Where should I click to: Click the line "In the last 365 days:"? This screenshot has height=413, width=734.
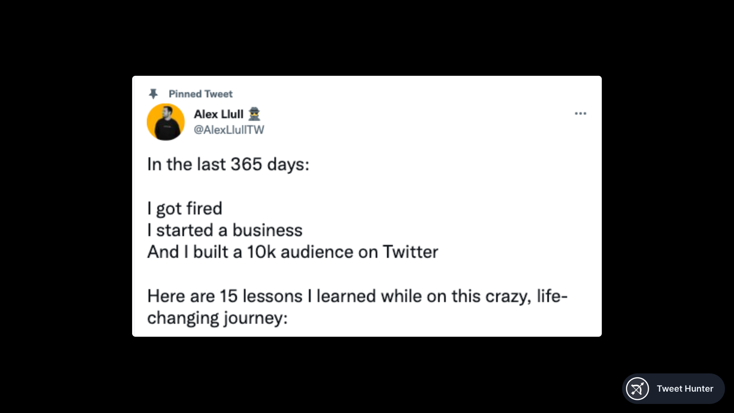228,164
